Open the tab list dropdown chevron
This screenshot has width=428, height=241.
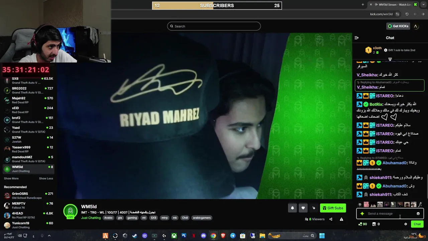click(423, 5)
